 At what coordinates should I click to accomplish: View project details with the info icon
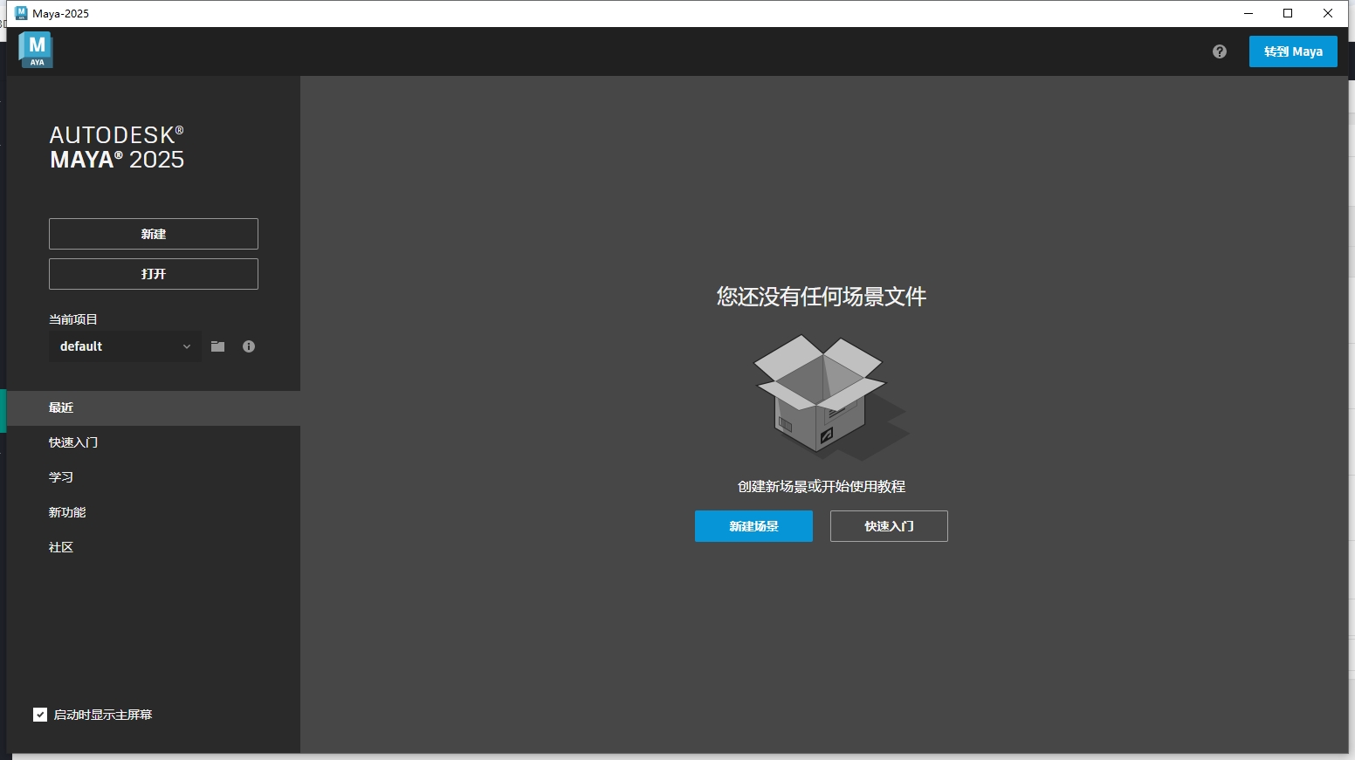pyautogui.click(x=249, y=346)
